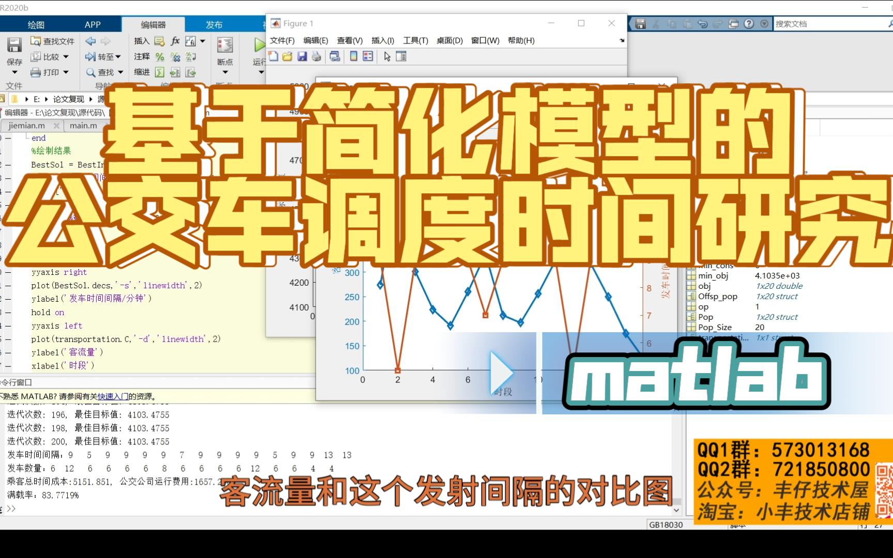
Task: Select the min_obj variable in workspace
Action: [x=713, y=275]
